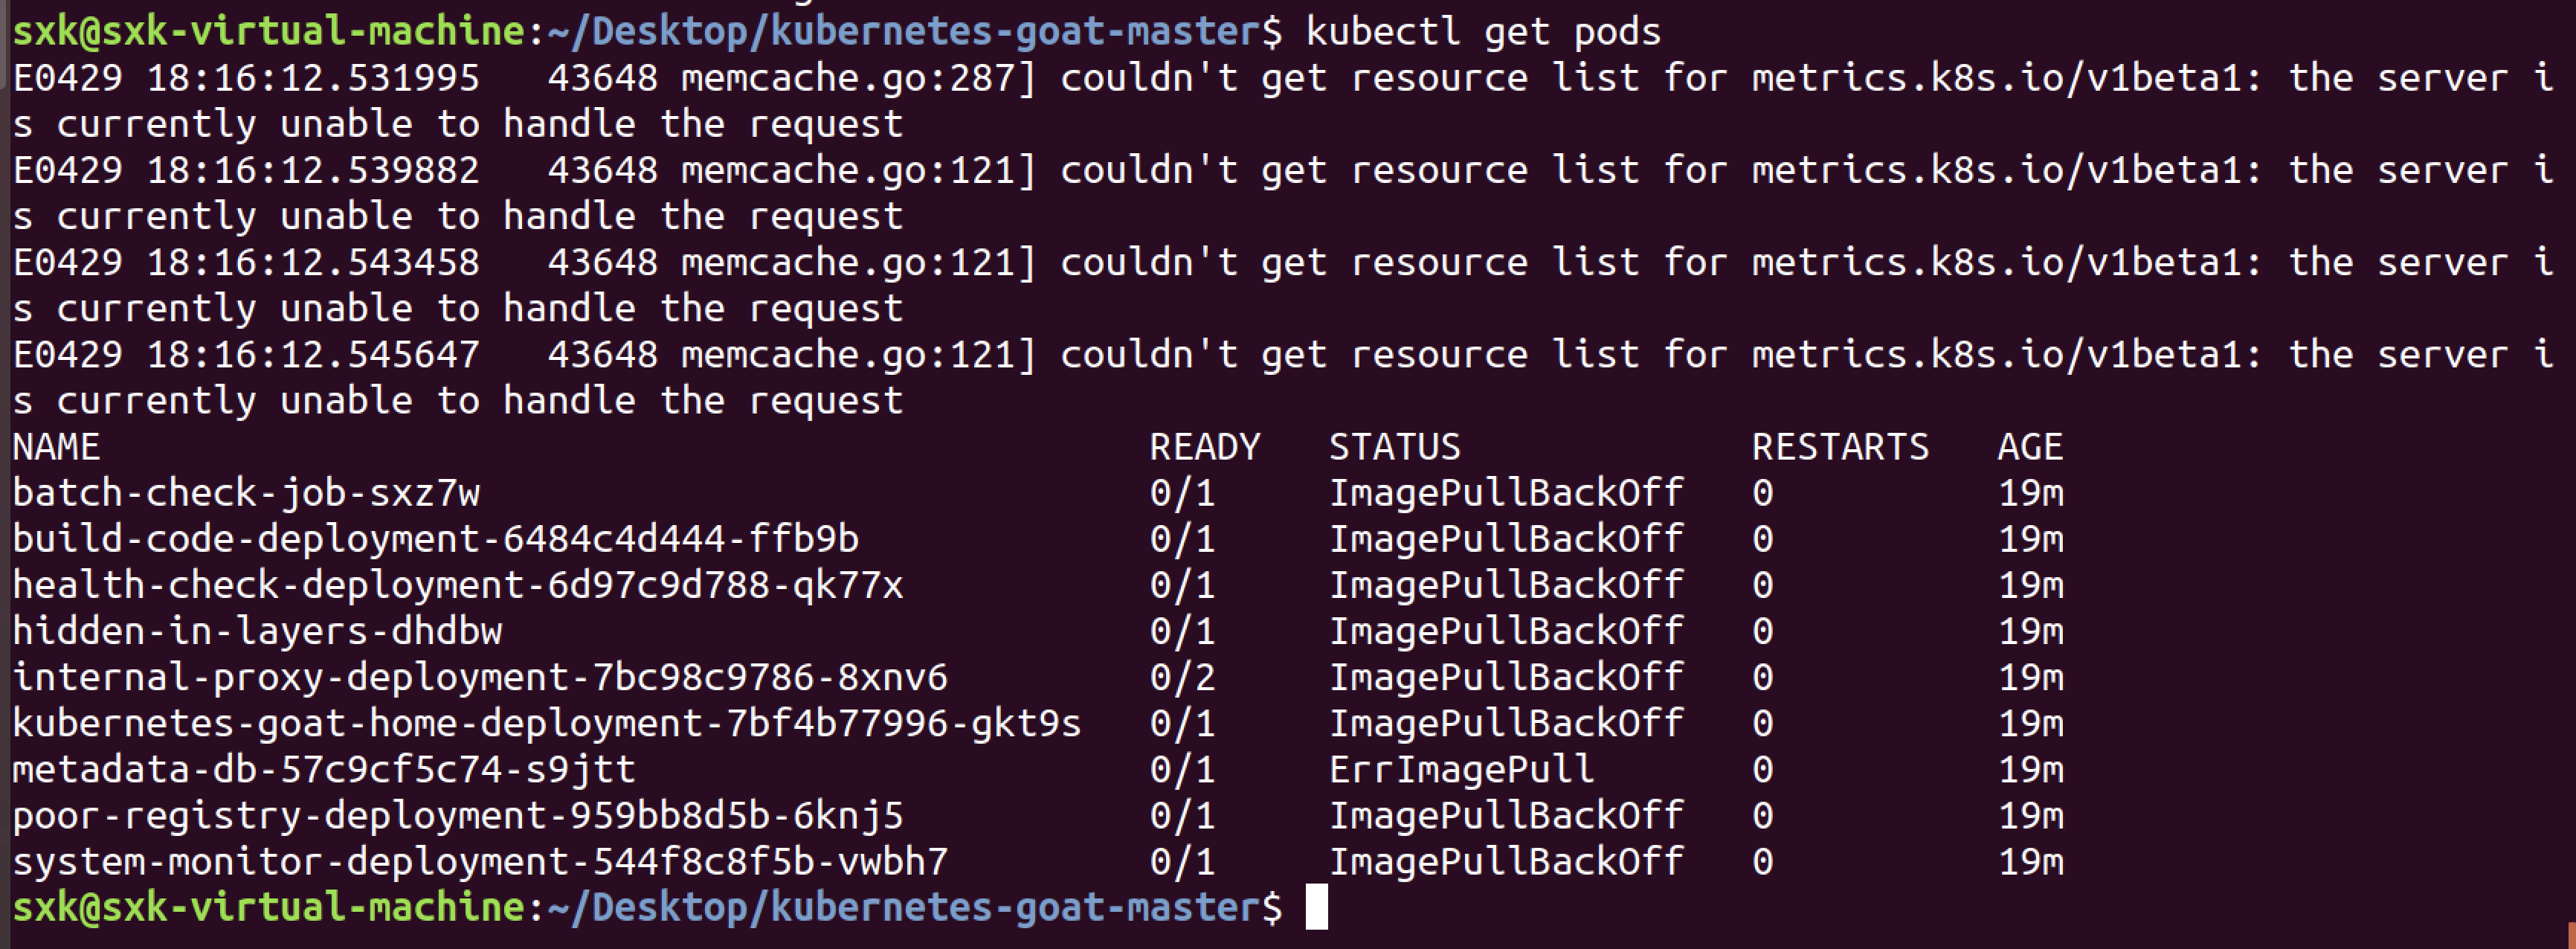Image resolution: width=2576 pixels, height=949 pixels.
Task: Click the READY column header
Action: coord(1204,447)
